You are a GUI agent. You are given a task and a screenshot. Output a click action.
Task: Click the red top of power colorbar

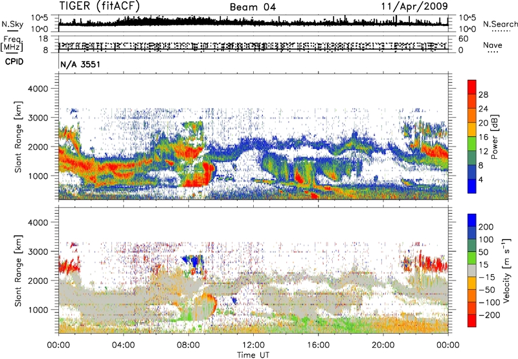[x=472, y=87]
